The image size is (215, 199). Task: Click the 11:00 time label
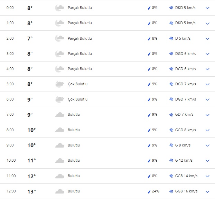tap(11, 176)
